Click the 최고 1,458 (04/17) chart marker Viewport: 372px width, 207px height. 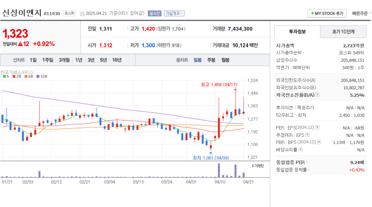tap(219, 84)
